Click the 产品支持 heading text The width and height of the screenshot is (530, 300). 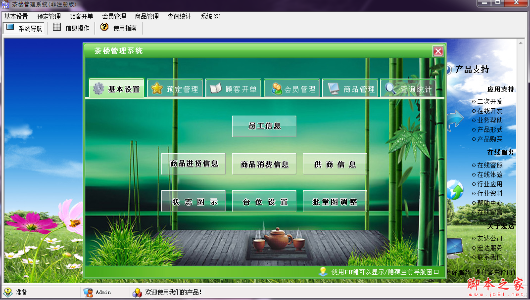coord(472,70)
